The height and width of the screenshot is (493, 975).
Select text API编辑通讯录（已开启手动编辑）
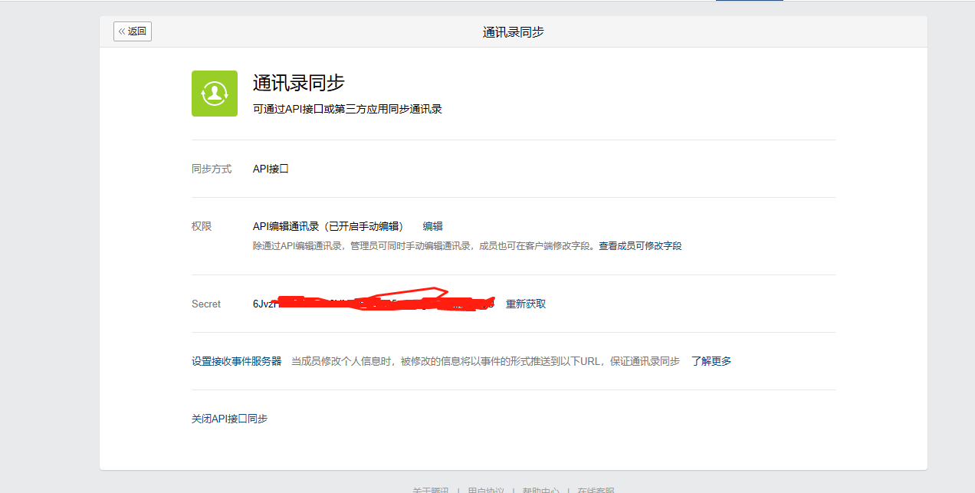330,226
